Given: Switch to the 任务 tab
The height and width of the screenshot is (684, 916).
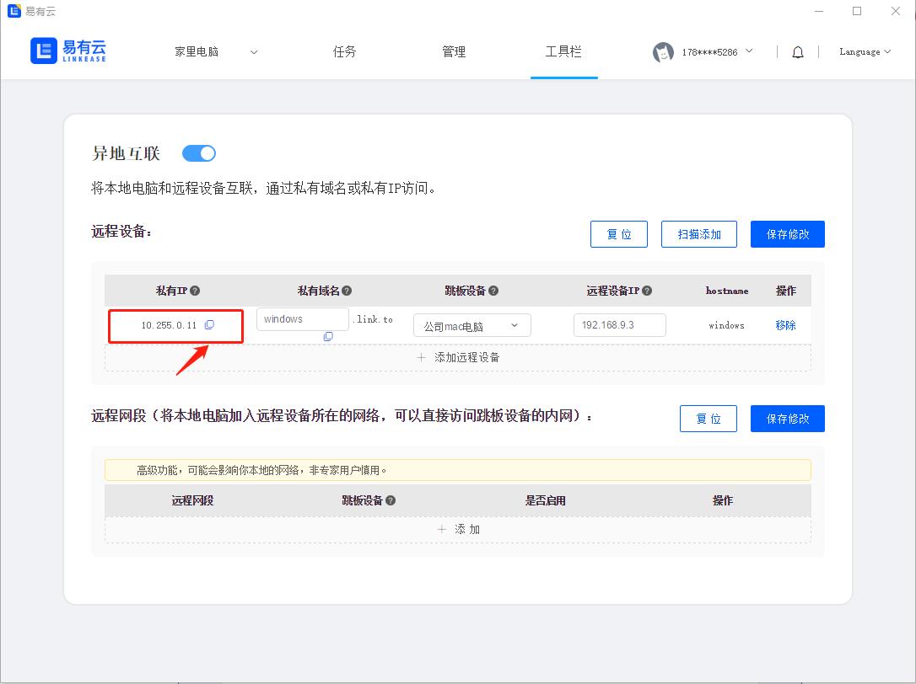Looking at the screenshot, I should point(344,52).
